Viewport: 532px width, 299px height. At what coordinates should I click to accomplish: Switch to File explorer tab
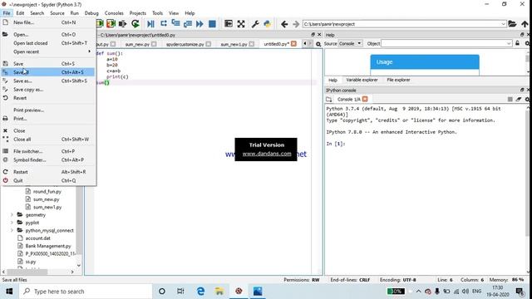click(398, 80)
